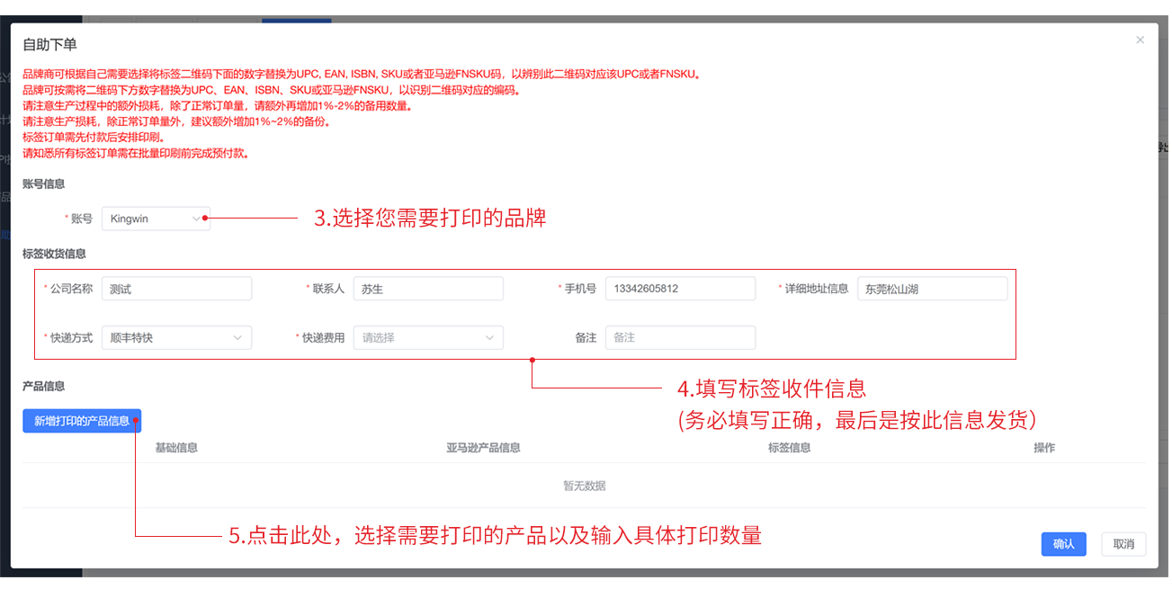Expand the account selector arrow next to Kingwin

(x=197, y=218)
